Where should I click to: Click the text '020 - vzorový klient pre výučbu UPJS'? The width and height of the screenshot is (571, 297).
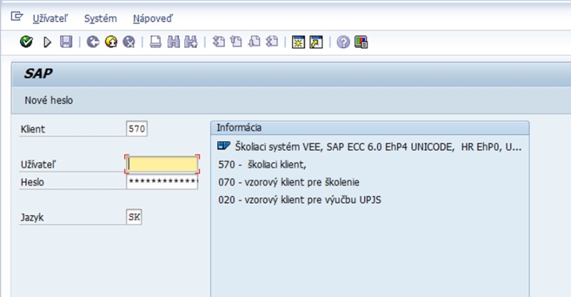point(300,199)
